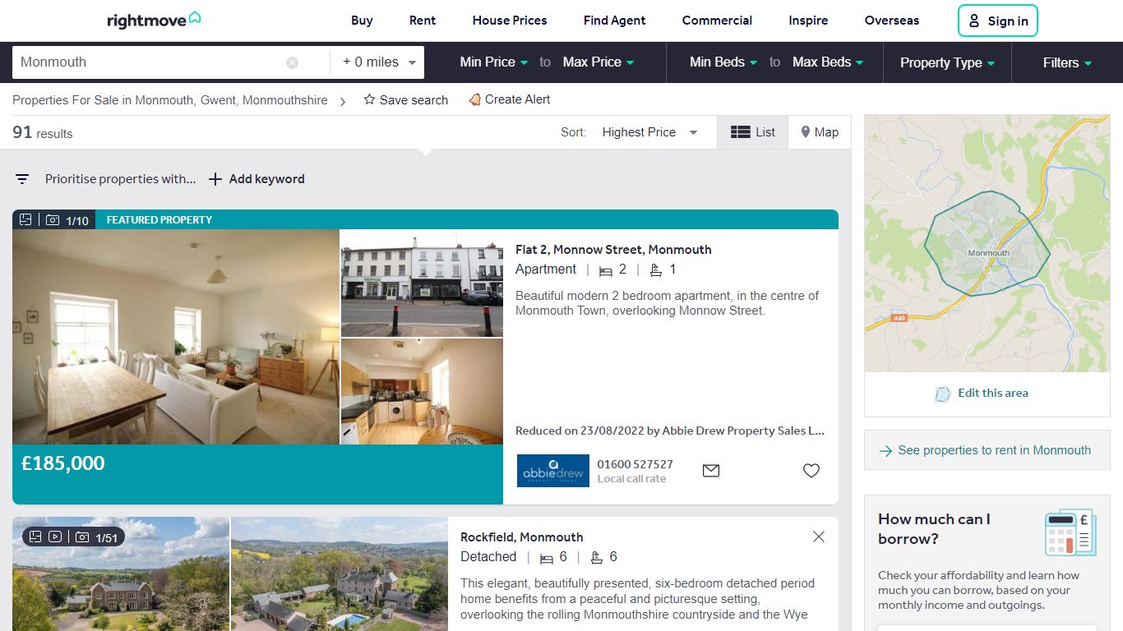Click the breadcrumb chevron arrow
The height and width of the screenshot is (631, 1123).
click(343, 101)
